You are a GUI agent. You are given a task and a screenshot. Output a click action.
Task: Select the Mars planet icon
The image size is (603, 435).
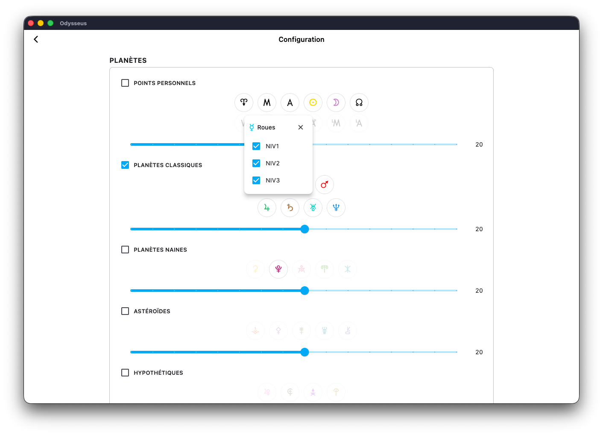(x=325, y=185)
